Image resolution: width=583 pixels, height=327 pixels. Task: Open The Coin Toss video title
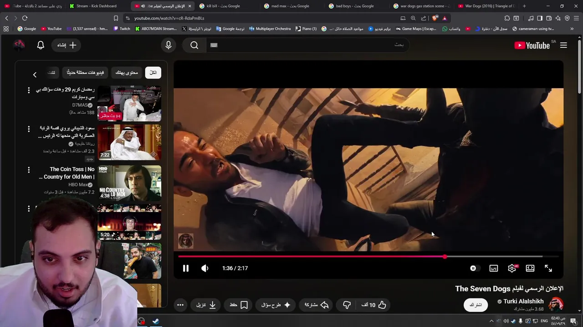click(x=67, y=173)
